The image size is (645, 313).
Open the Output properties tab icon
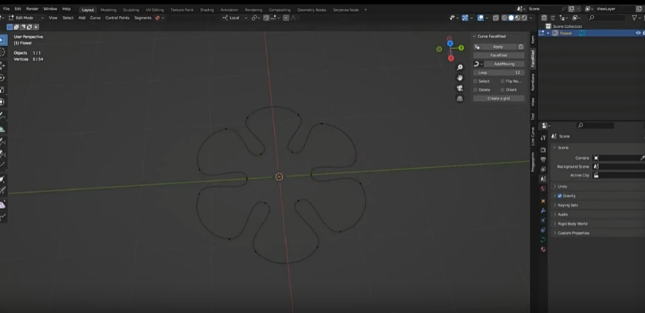[x=543, y=158]
